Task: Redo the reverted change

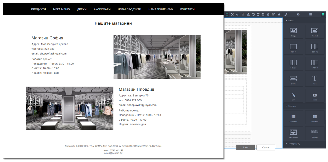Action: click(258, 14)
